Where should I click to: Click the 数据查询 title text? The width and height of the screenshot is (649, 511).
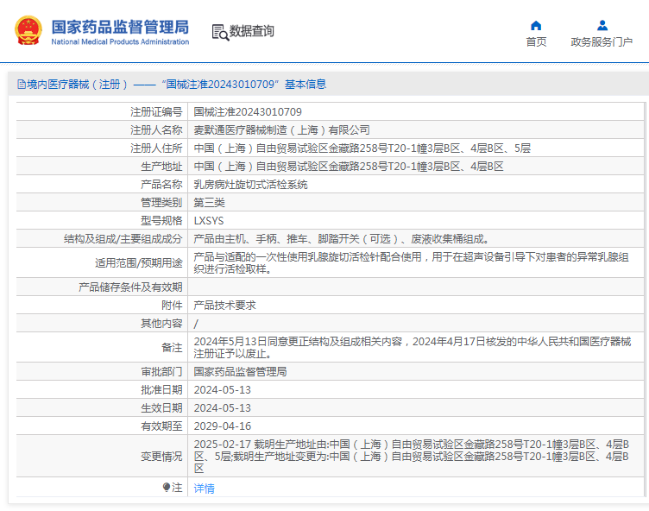coord(252,32)
